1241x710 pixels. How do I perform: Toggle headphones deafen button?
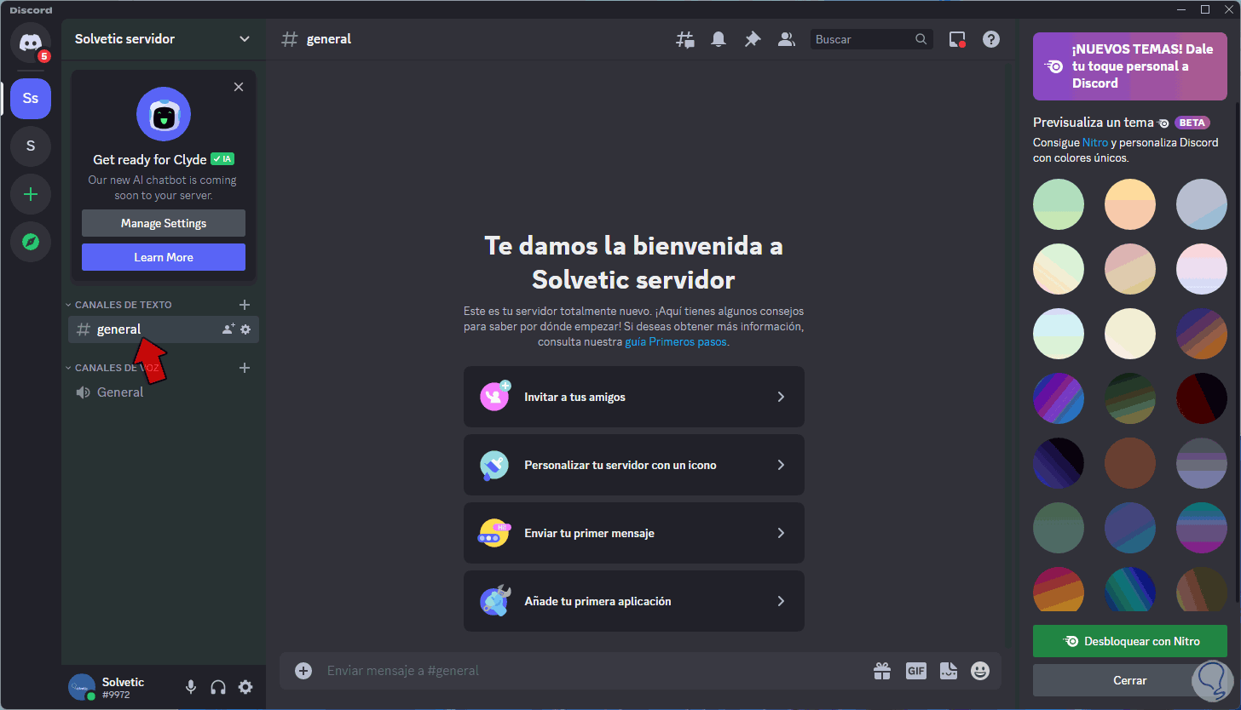[218, 687]
